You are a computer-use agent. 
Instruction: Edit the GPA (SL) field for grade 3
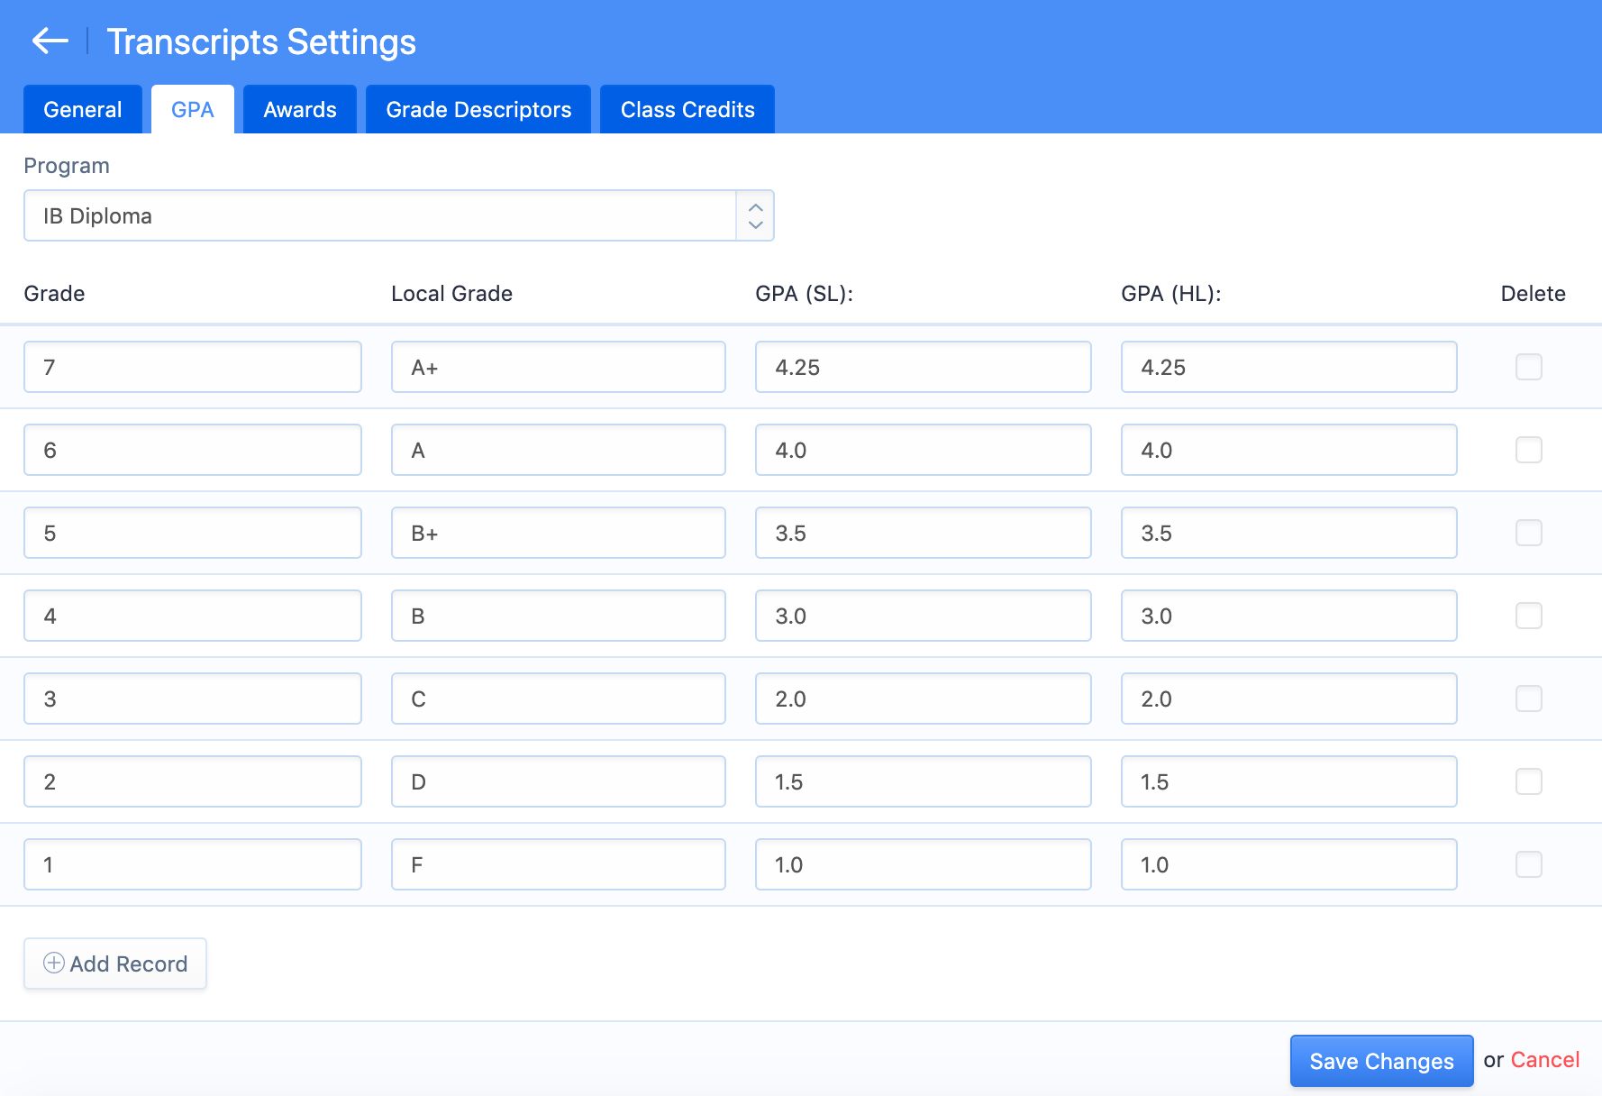point(924,699)
